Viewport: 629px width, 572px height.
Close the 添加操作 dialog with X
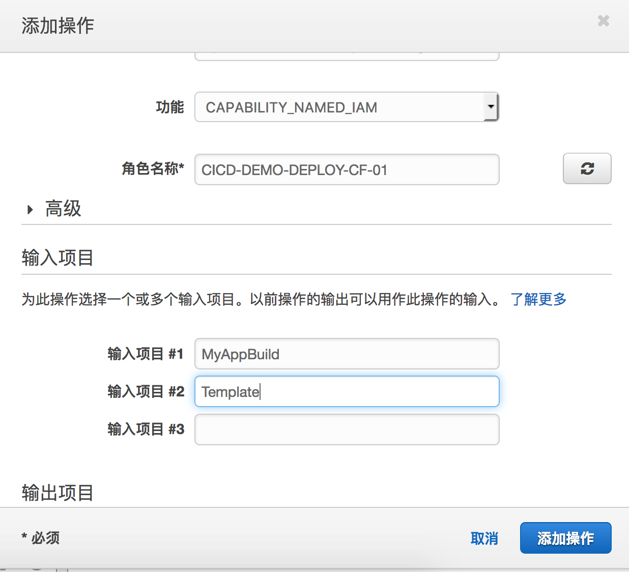[x=603, y=21]
